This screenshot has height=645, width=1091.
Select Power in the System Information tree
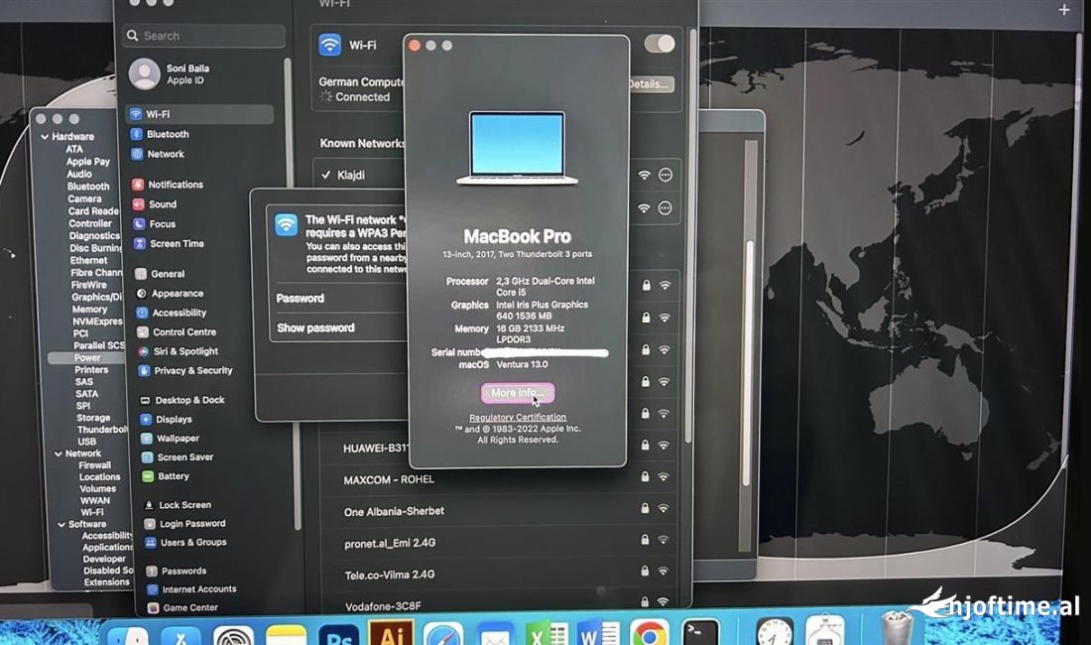point(87,357)
